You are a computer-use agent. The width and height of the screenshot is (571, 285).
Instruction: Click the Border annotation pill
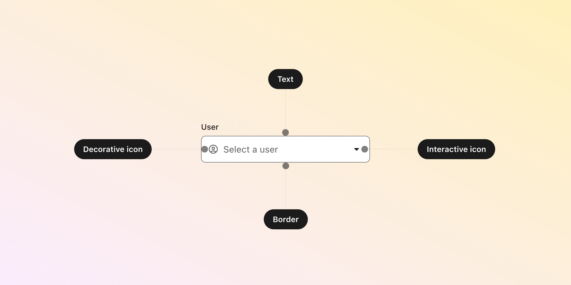[285, 219]
